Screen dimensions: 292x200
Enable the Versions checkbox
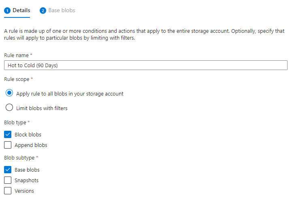pos(8,191)
